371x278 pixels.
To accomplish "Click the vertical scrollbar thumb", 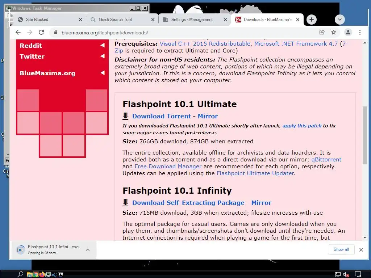I will click(x=364, y=135).
